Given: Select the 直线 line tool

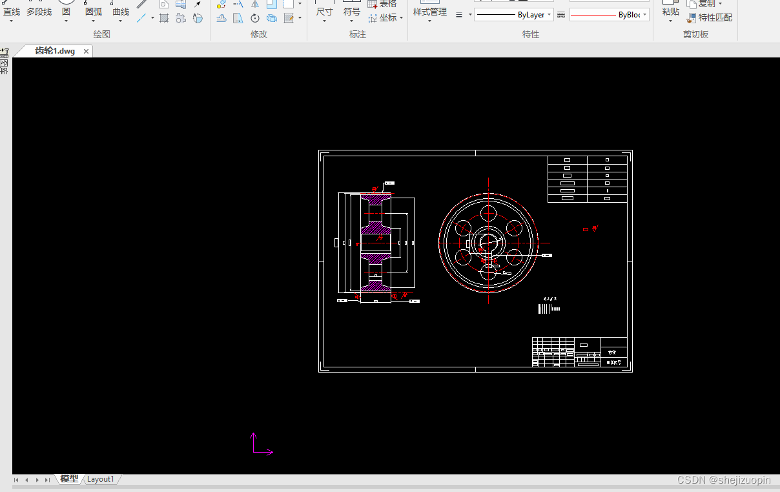Looking at the screenshot, I should point(11,12).
